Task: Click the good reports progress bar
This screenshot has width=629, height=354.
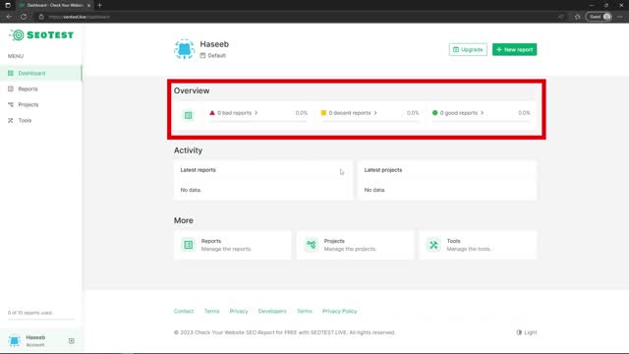Action: 481,121
